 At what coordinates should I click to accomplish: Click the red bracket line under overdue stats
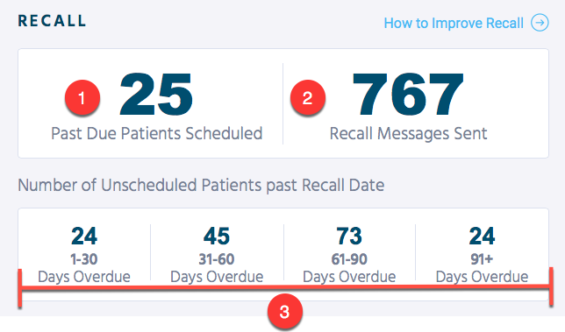tap(284, 287)
